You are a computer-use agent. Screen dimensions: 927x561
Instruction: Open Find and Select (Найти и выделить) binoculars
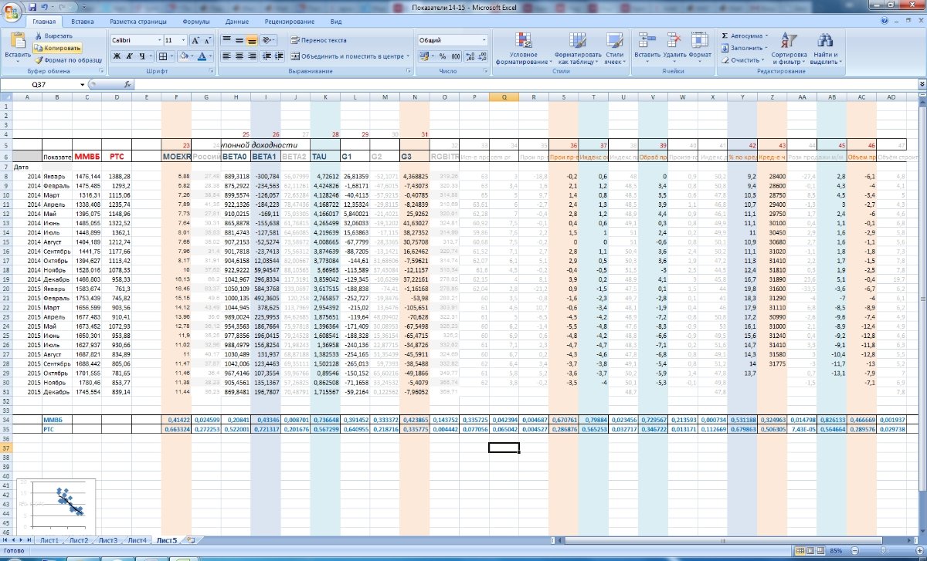point(825,49)
